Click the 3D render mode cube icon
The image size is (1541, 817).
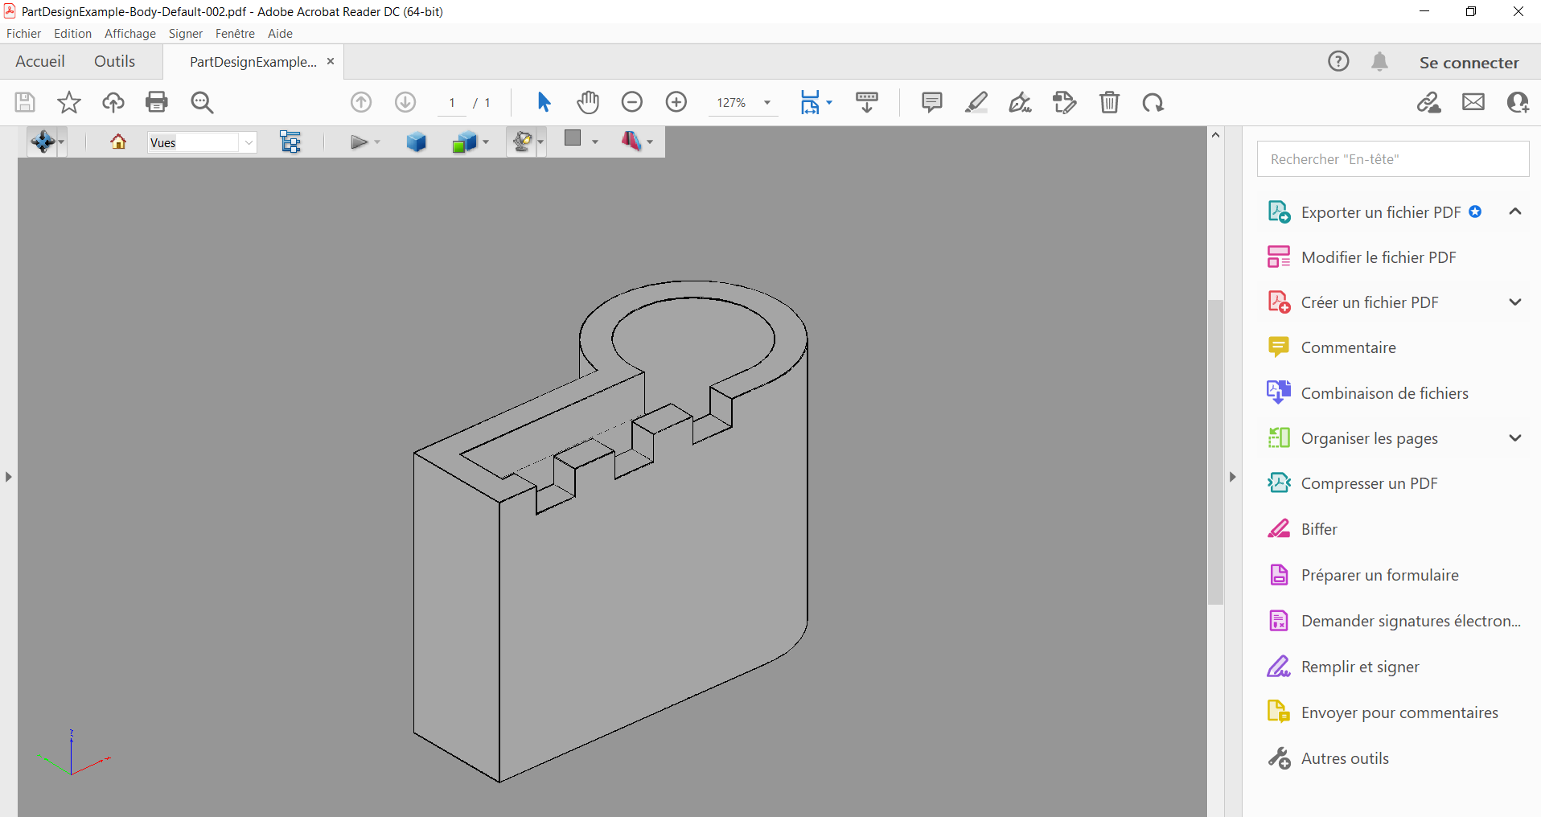[415, 142]
